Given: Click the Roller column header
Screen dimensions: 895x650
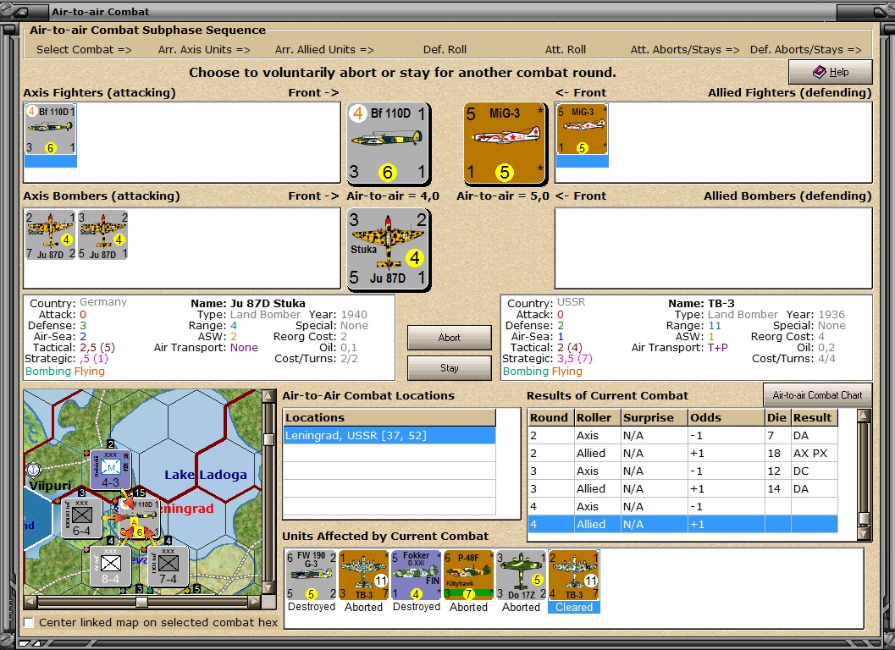Looking at the screenshot, I should click(597, 418).
